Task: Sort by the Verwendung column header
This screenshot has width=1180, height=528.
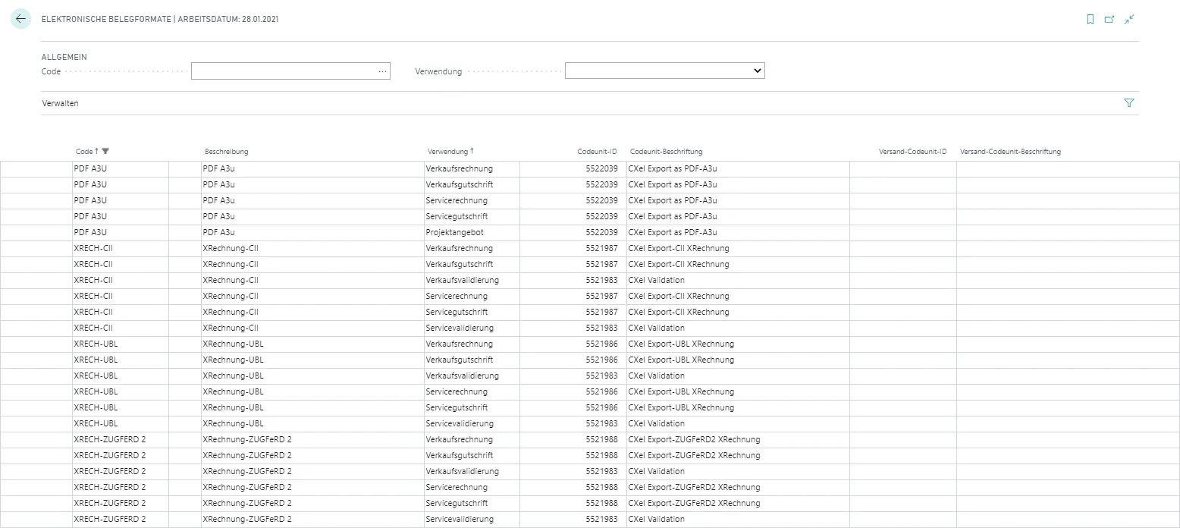Action: [x=447, y=152]
